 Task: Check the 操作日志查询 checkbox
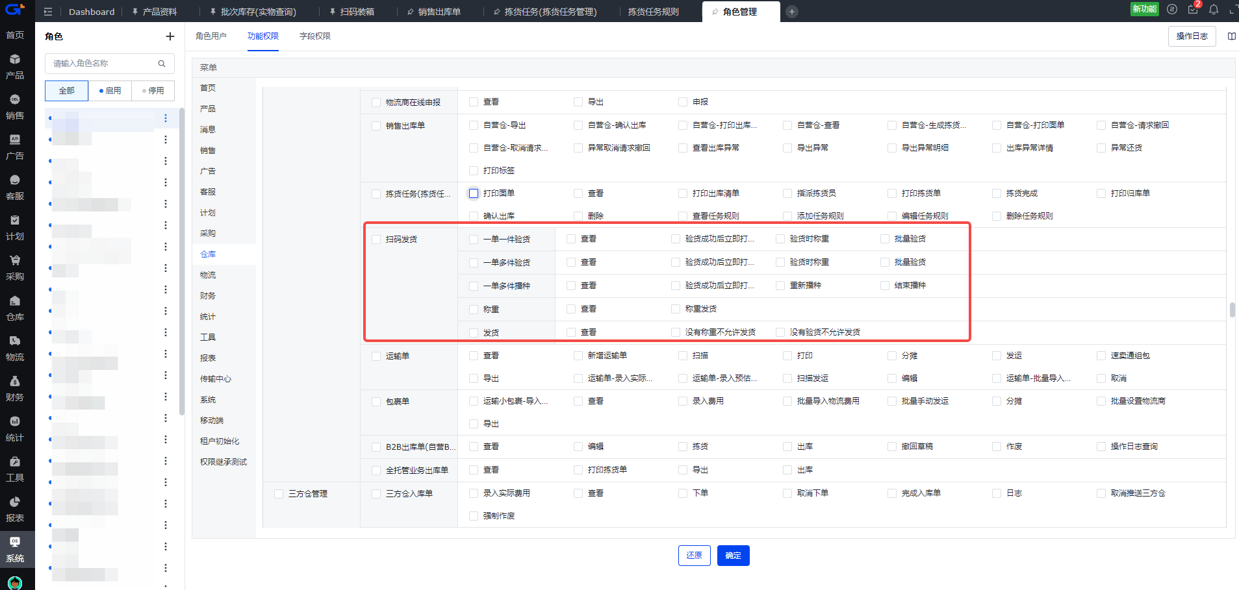1101,447
